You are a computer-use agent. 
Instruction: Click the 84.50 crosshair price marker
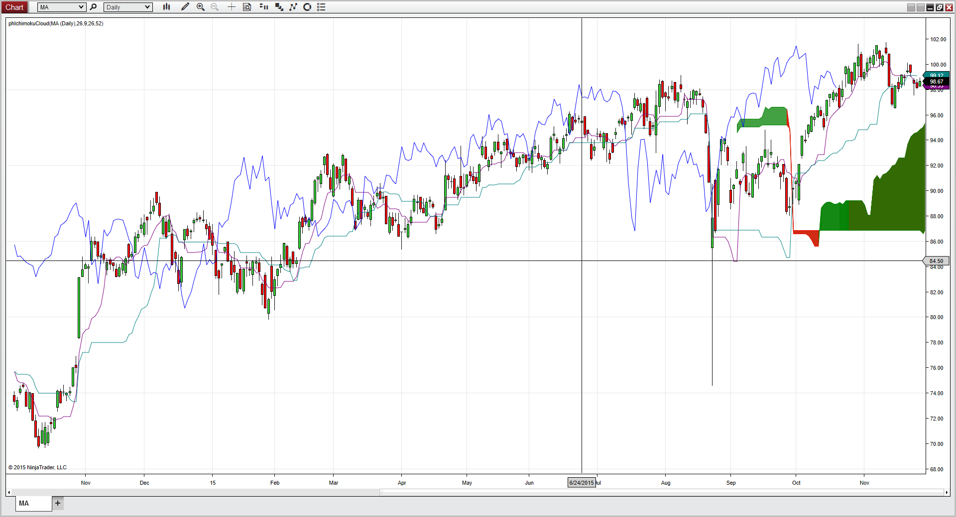click(x=936, y=261)
